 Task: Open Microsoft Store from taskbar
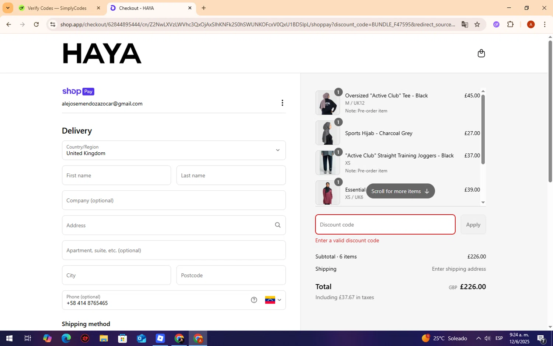[122, 338]
